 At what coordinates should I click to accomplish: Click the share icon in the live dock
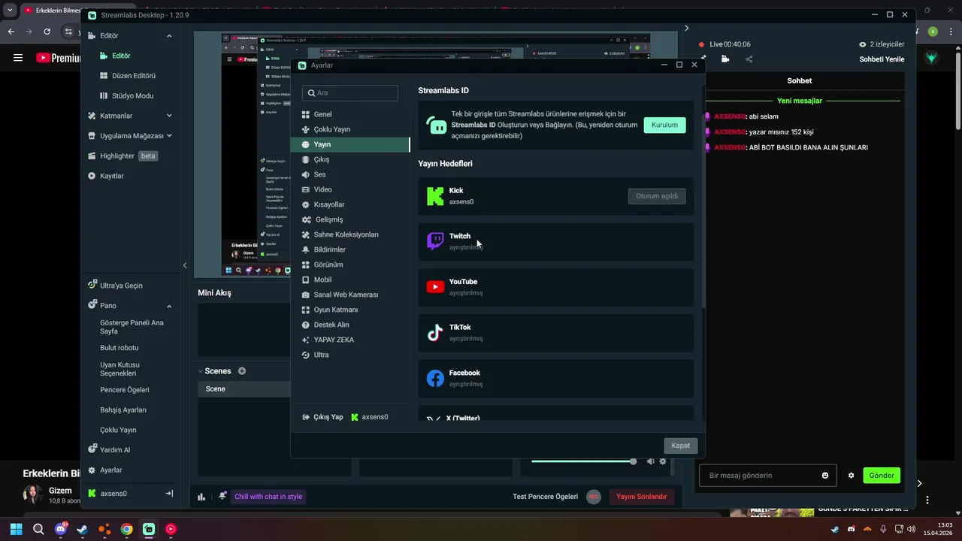click(x=749, y=59)
